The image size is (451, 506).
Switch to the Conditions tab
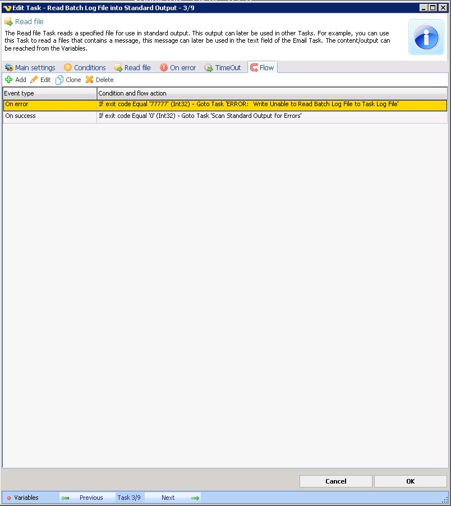click(85, 67)
